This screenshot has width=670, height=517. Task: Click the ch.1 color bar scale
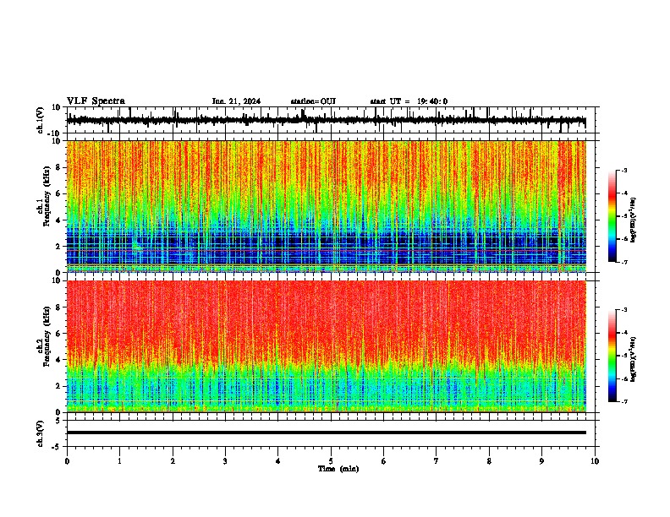pyautogui.click(x=612, y=216)
